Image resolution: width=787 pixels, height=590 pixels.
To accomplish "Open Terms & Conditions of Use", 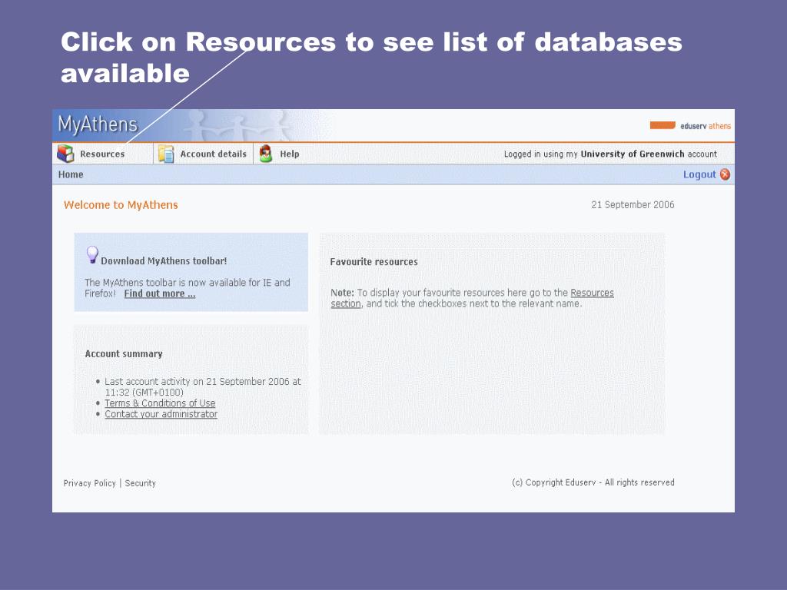I will point(160,403).
